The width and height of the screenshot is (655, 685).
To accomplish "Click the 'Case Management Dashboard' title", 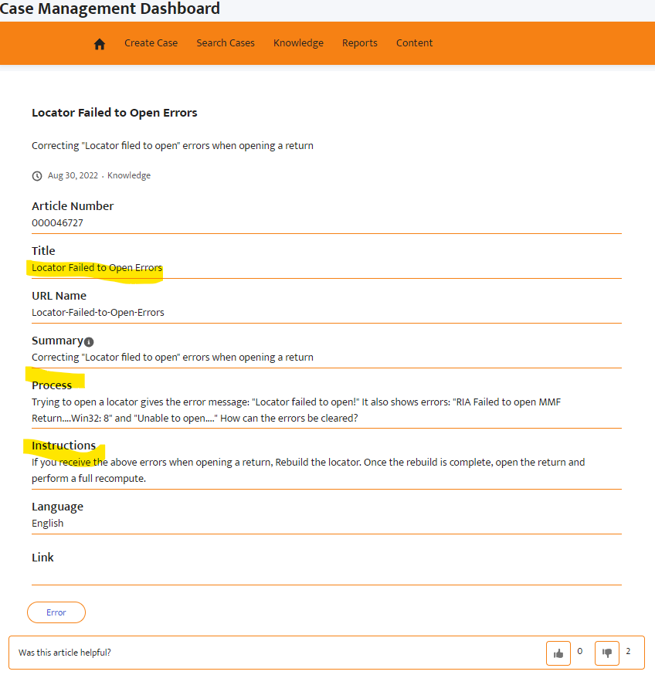I will [109, 8].
